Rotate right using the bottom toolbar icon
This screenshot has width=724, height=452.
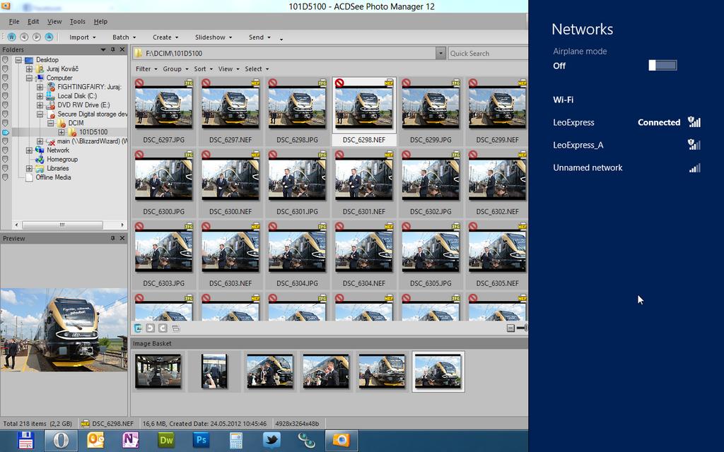[163, 328]
